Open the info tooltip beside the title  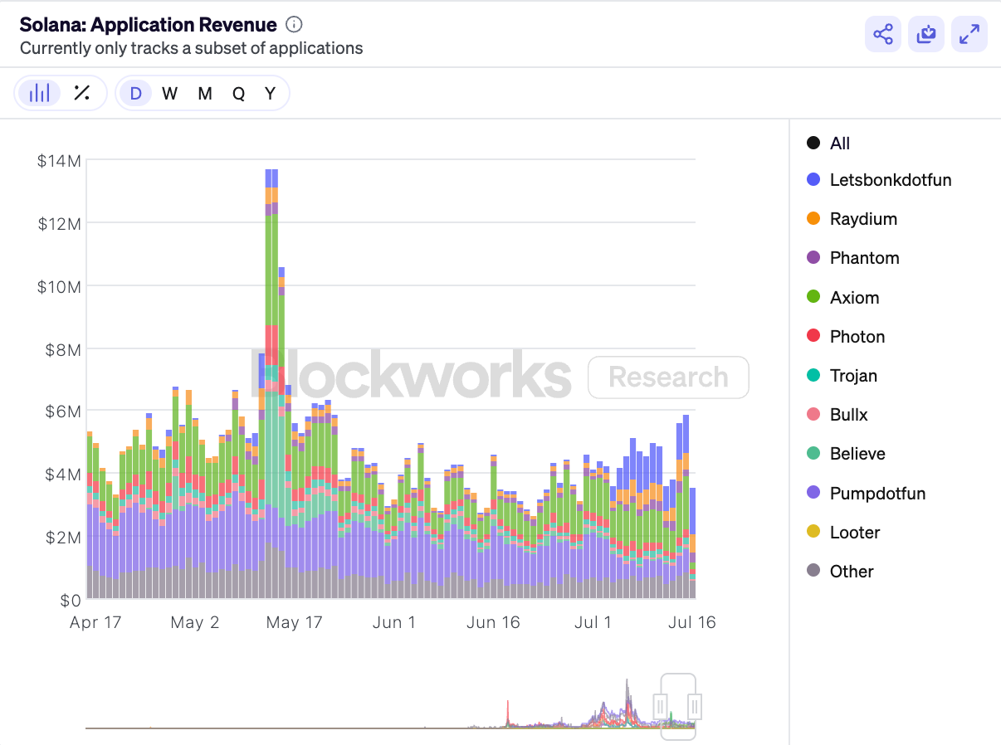[x=293, y=25]
